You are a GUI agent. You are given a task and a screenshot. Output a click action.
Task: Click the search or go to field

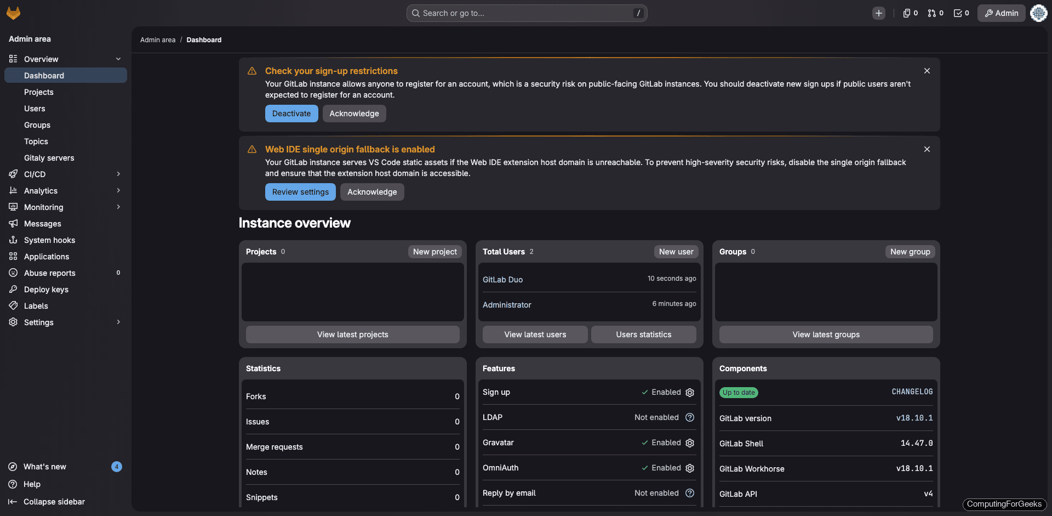526,13
